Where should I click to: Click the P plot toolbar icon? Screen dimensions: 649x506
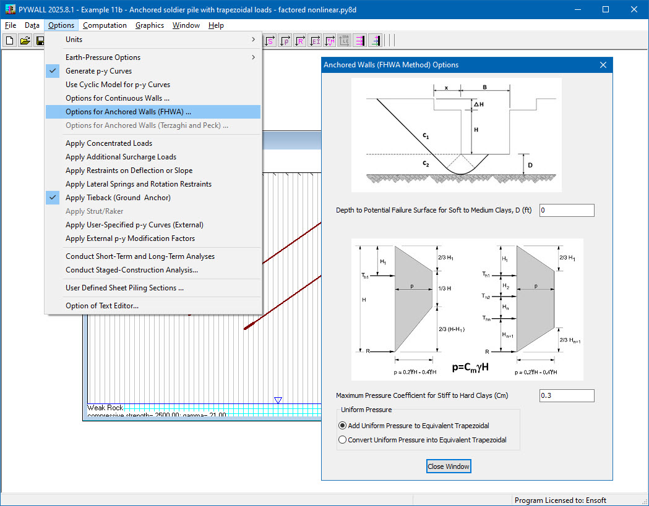click(x=285, y=40)
